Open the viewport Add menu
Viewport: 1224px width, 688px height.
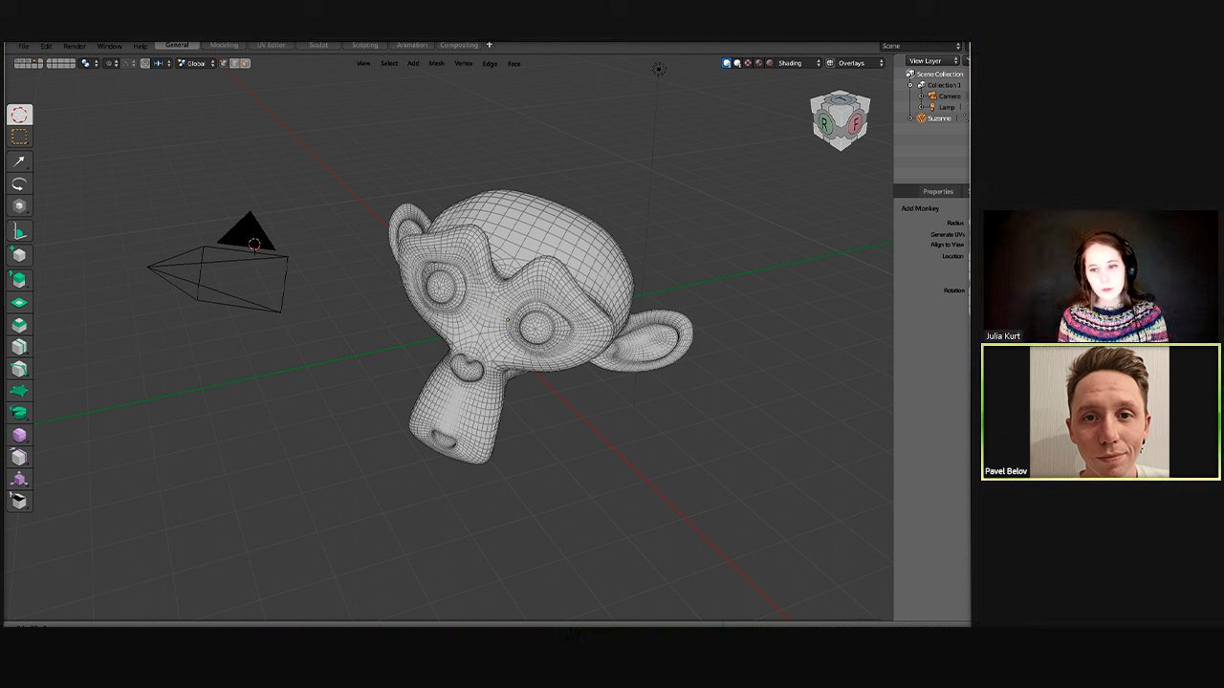413,63
